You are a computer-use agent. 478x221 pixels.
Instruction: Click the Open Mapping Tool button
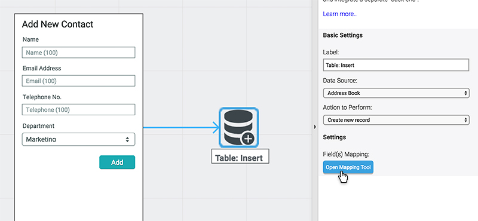click(x=348, y=167)
